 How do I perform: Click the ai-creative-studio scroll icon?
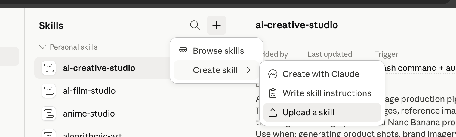49,68
